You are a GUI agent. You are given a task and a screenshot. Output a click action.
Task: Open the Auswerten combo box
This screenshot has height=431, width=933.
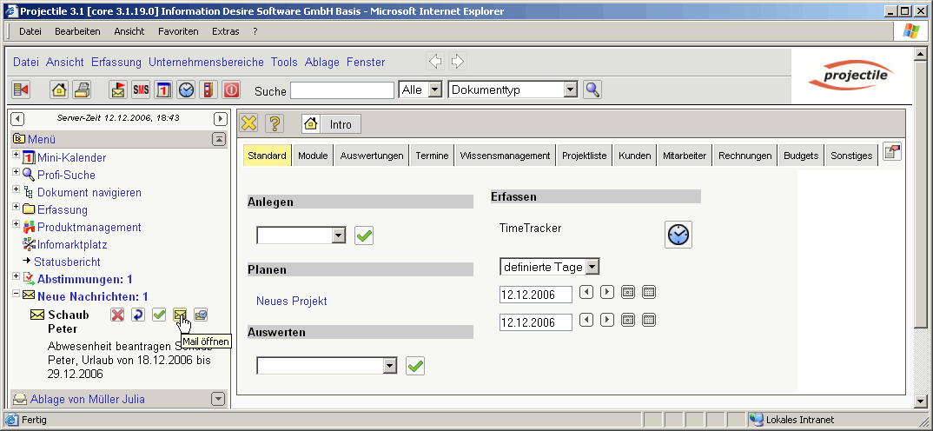[389, 366]
